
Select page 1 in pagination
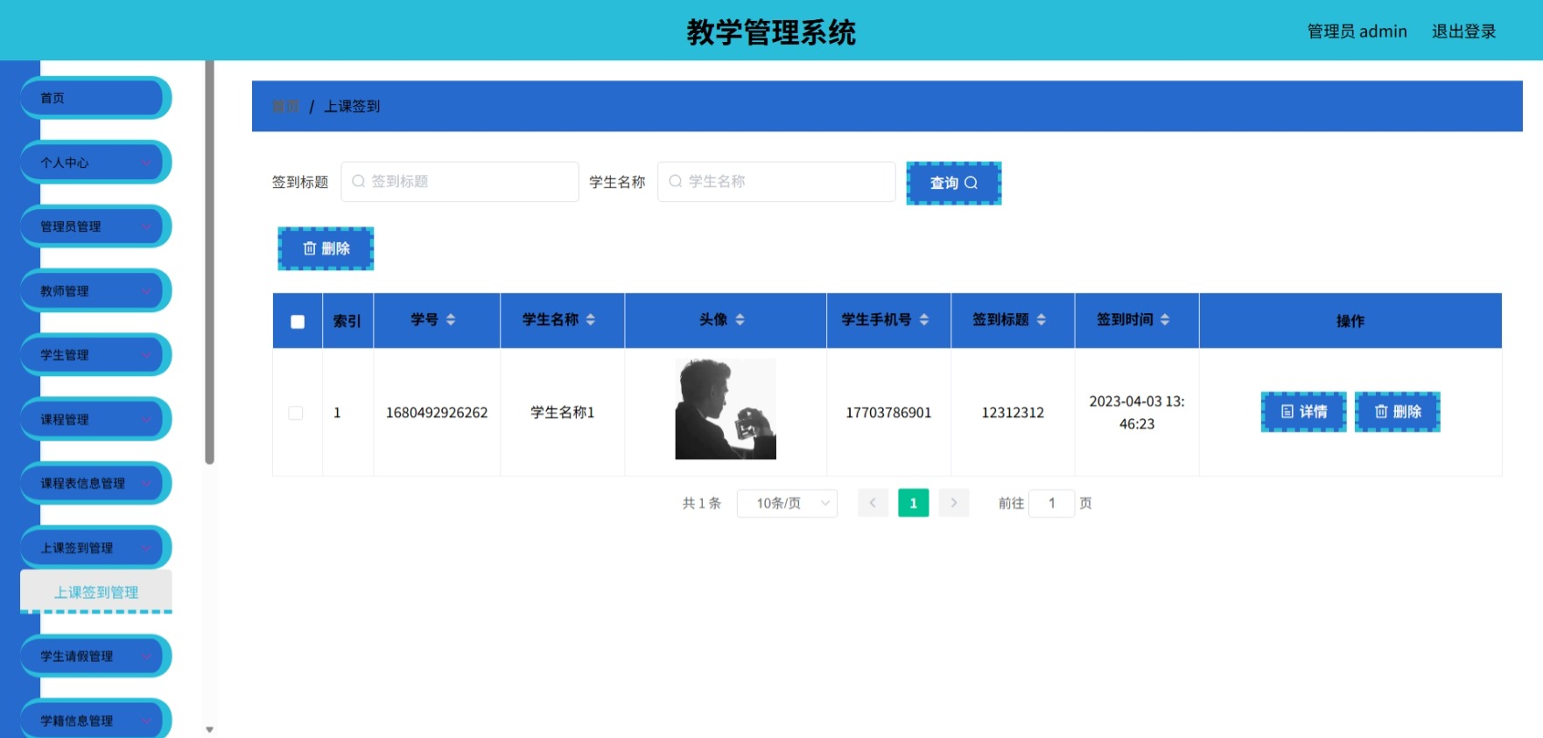pos(913,503)
